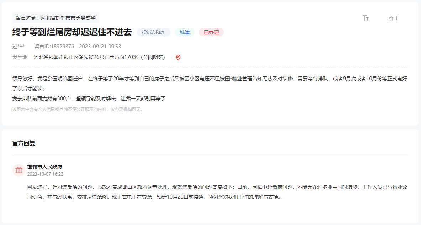This screenshot has width=421, height=225.
Task: Click the red map location pin
Action: pos(178,57)
